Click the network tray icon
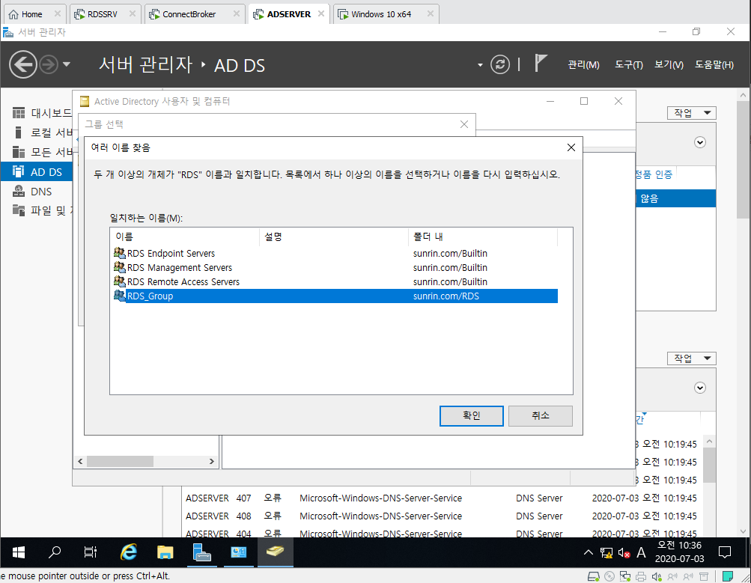Viewport: 751px width, 583px height. pos(606,553)
